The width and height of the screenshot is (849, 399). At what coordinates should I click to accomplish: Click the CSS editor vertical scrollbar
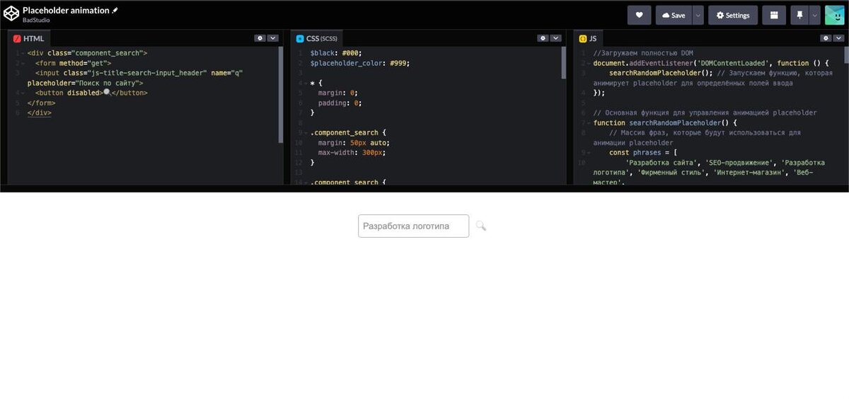[563, 63]
